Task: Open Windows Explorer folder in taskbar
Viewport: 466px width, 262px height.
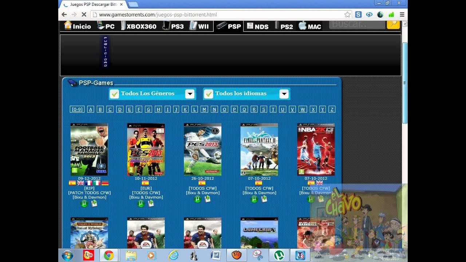Action: pos(130,255)
